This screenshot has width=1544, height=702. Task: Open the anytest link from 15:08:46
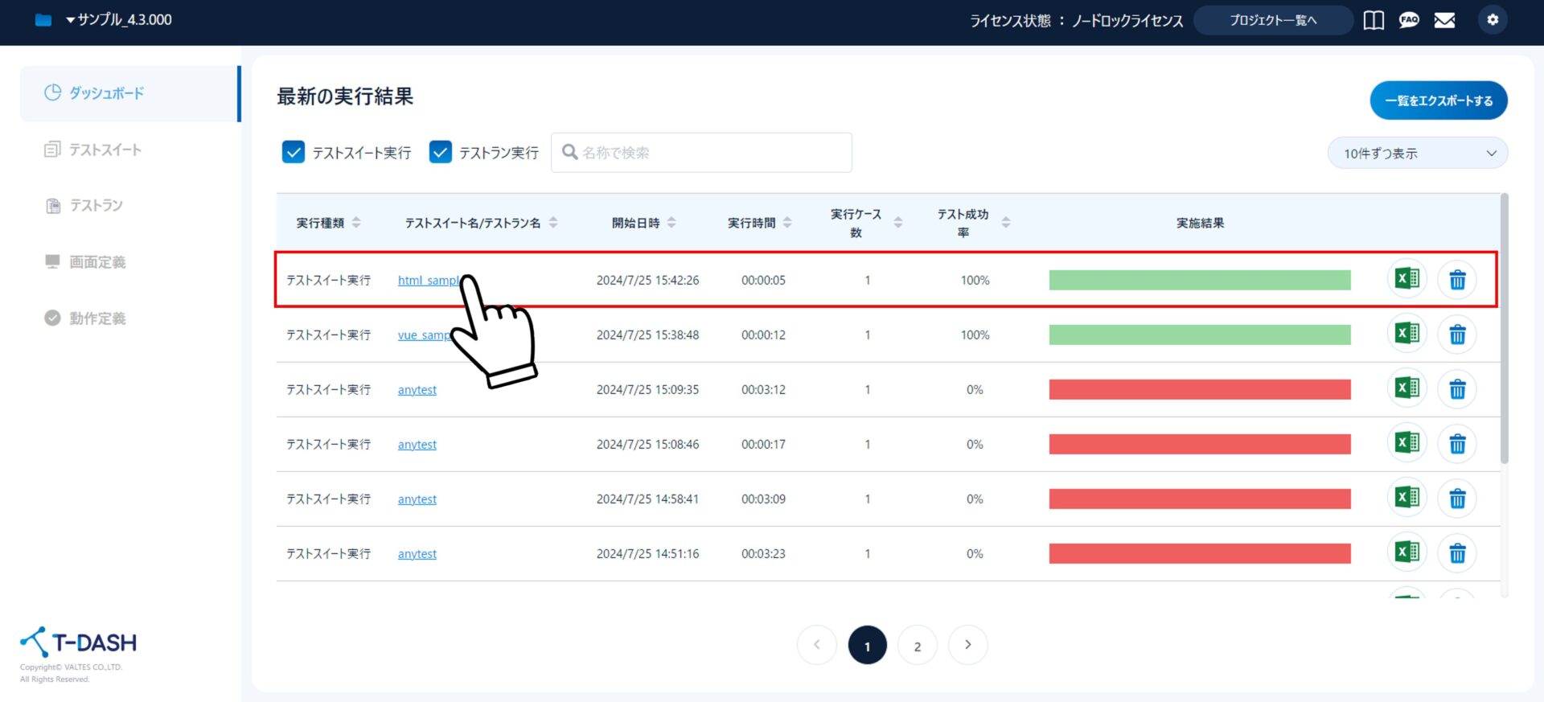click(417, 445)
